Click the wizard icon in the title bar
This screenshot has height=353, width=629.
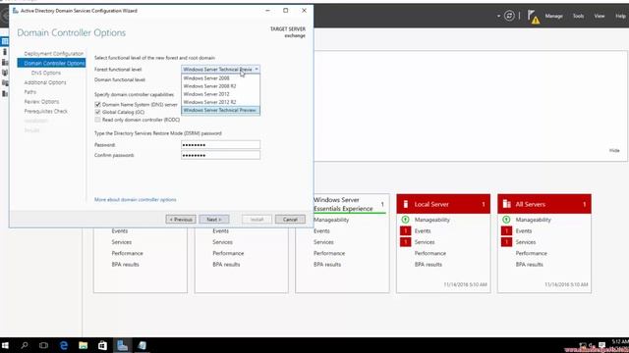pyautogui.click(x=16, y=11)
